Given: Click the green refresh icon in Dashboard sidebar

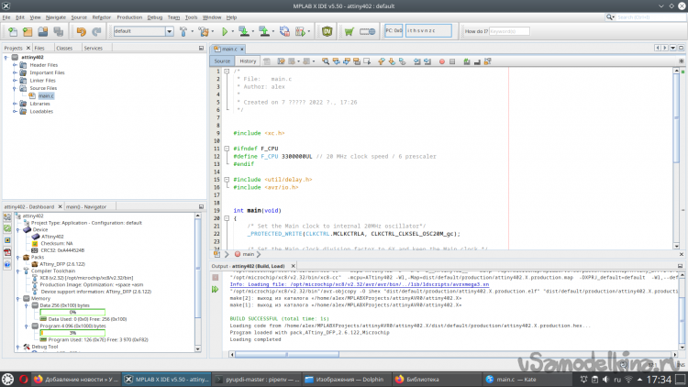Looking at the screenshot, I should coord(7,229).
